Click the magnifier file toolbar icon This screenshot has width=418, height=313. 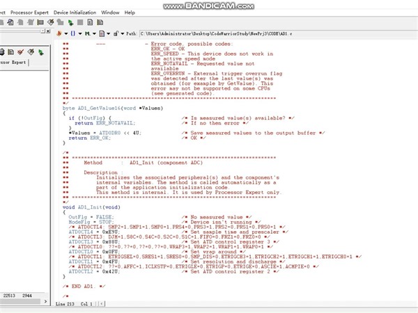click(x=10, y=22)
